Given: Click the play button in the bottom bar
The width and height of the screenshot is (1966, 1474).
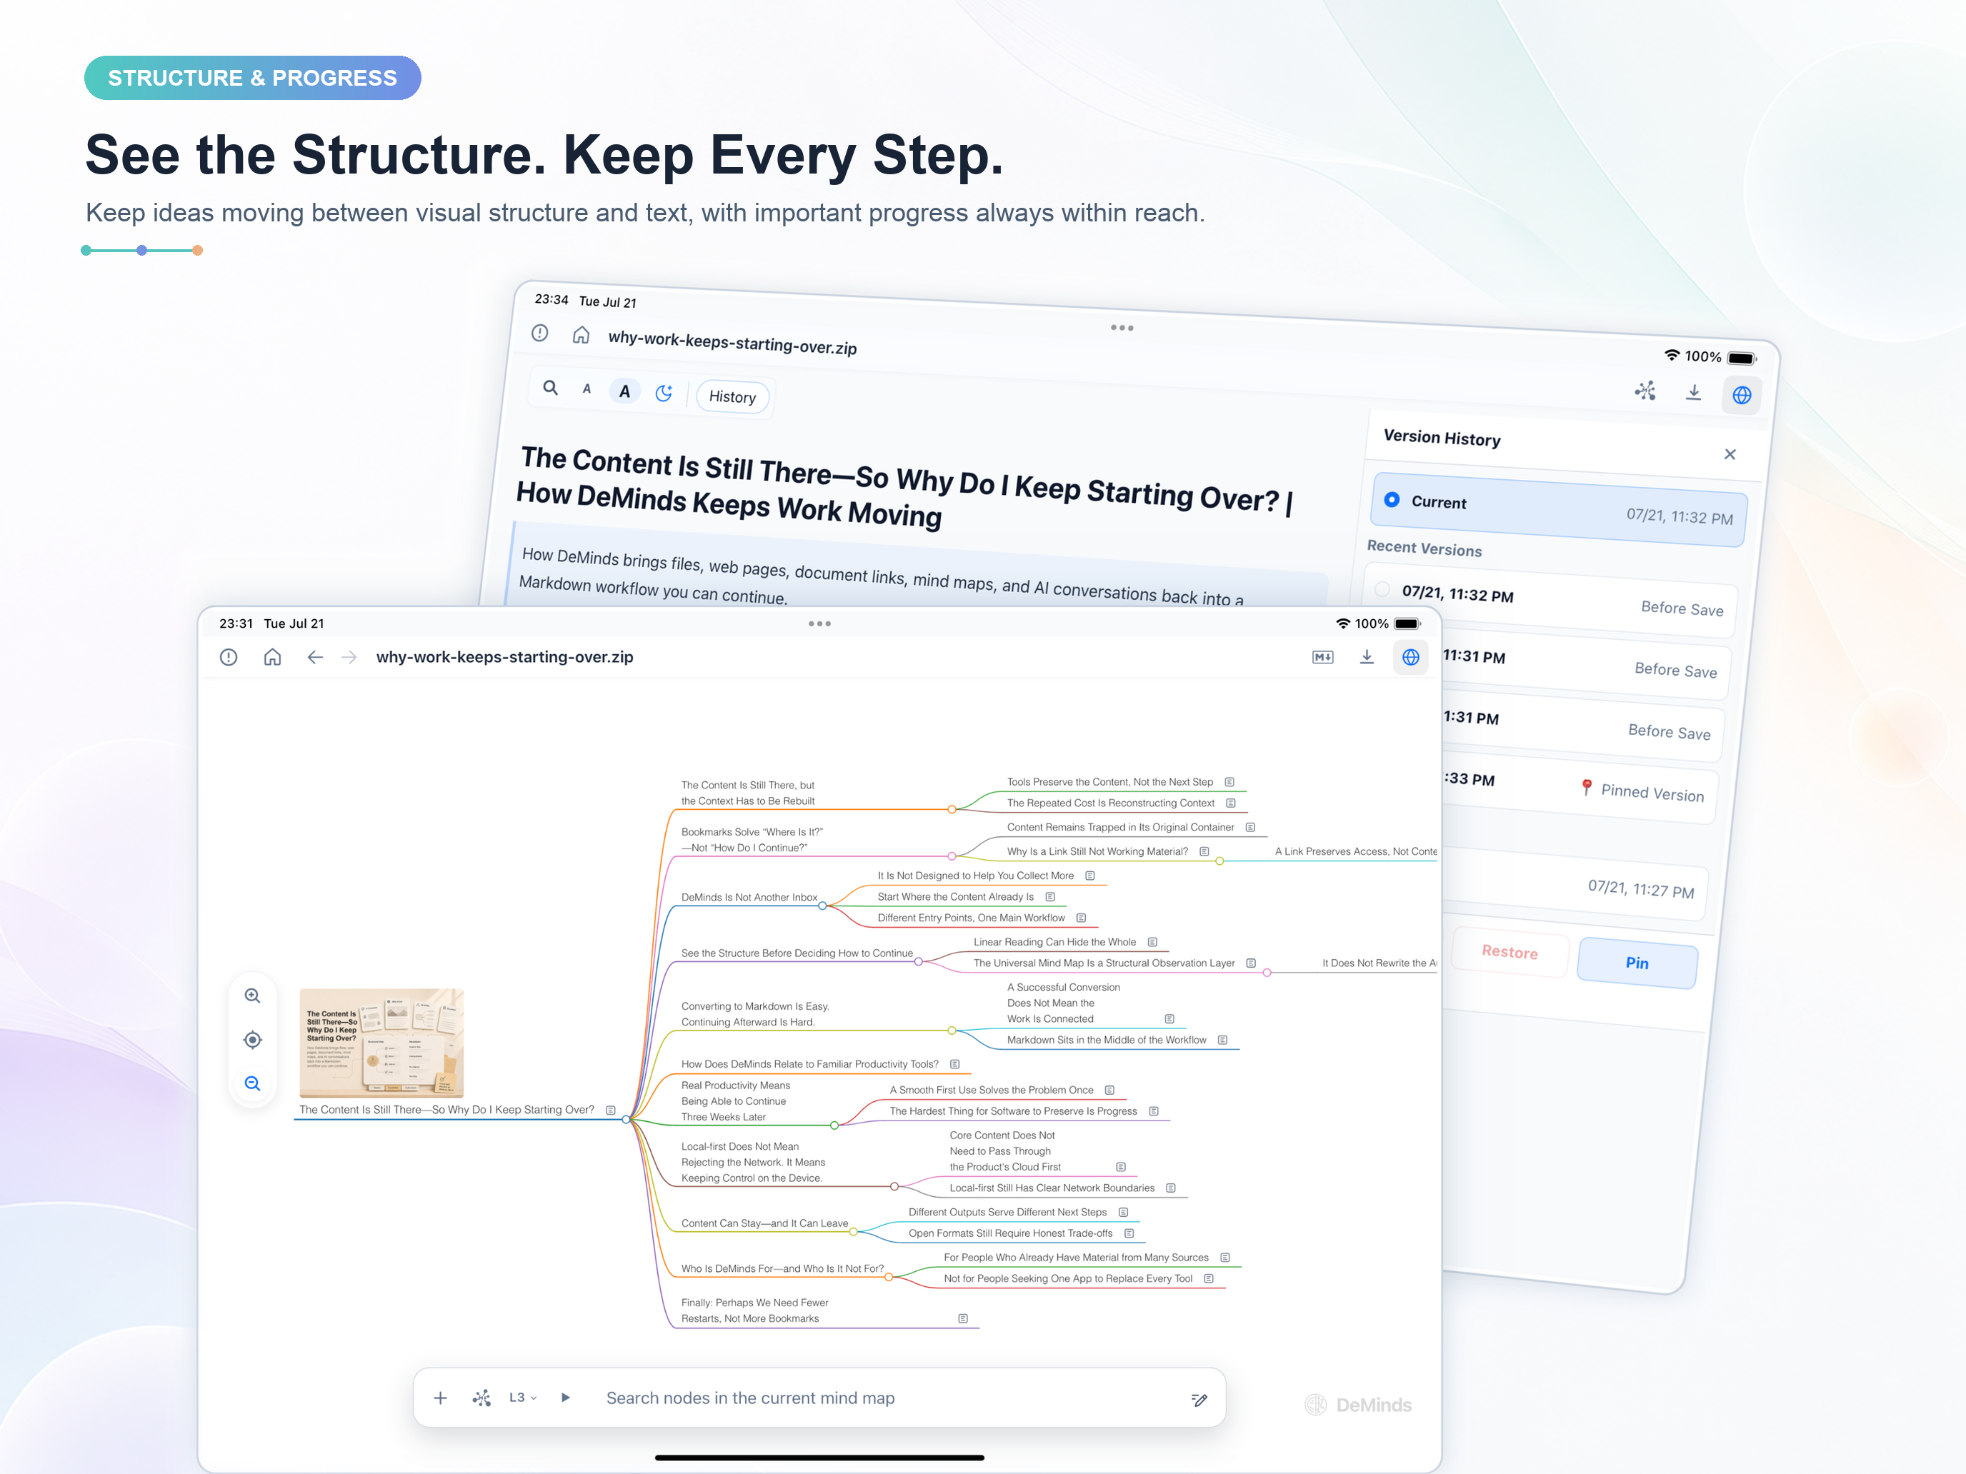Looking at the screenshot, I should (565, 1398).
